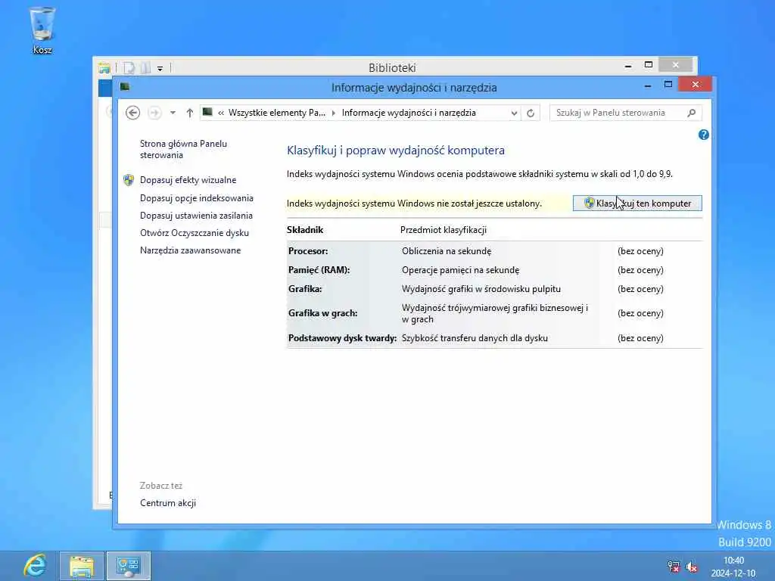Select 'Informacje wydajności i narzędzia' breadcrumb

pyautogui.click(x=409, y=113)
